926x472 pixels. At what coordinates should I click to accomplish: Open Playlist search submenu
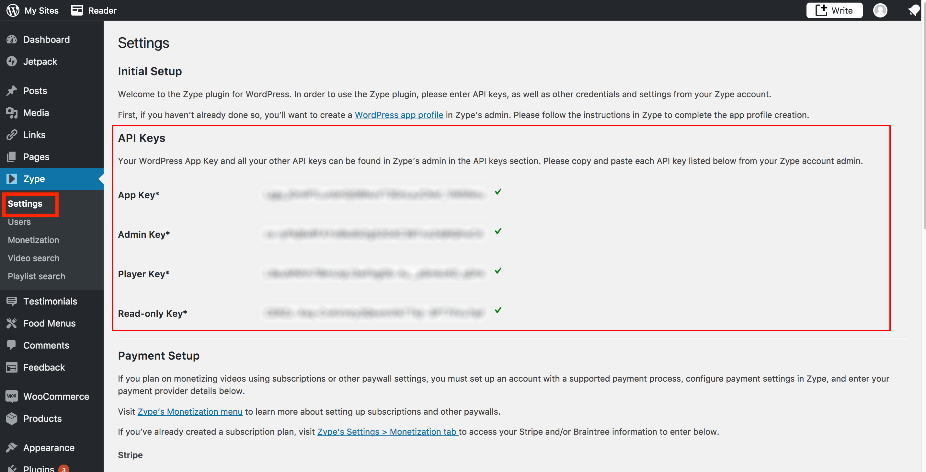[x=37, y=276]
